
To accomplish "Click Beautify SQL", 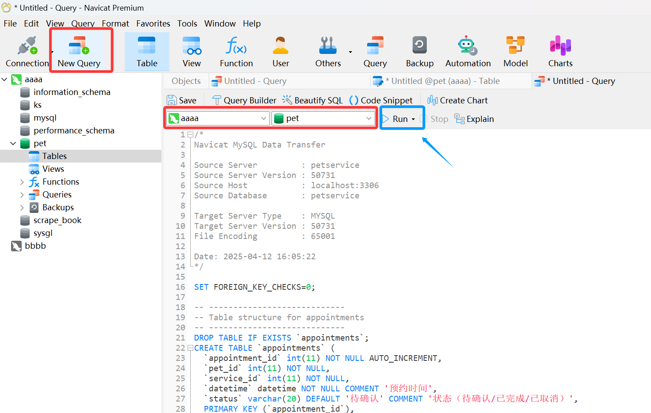I will coord(313,100).
